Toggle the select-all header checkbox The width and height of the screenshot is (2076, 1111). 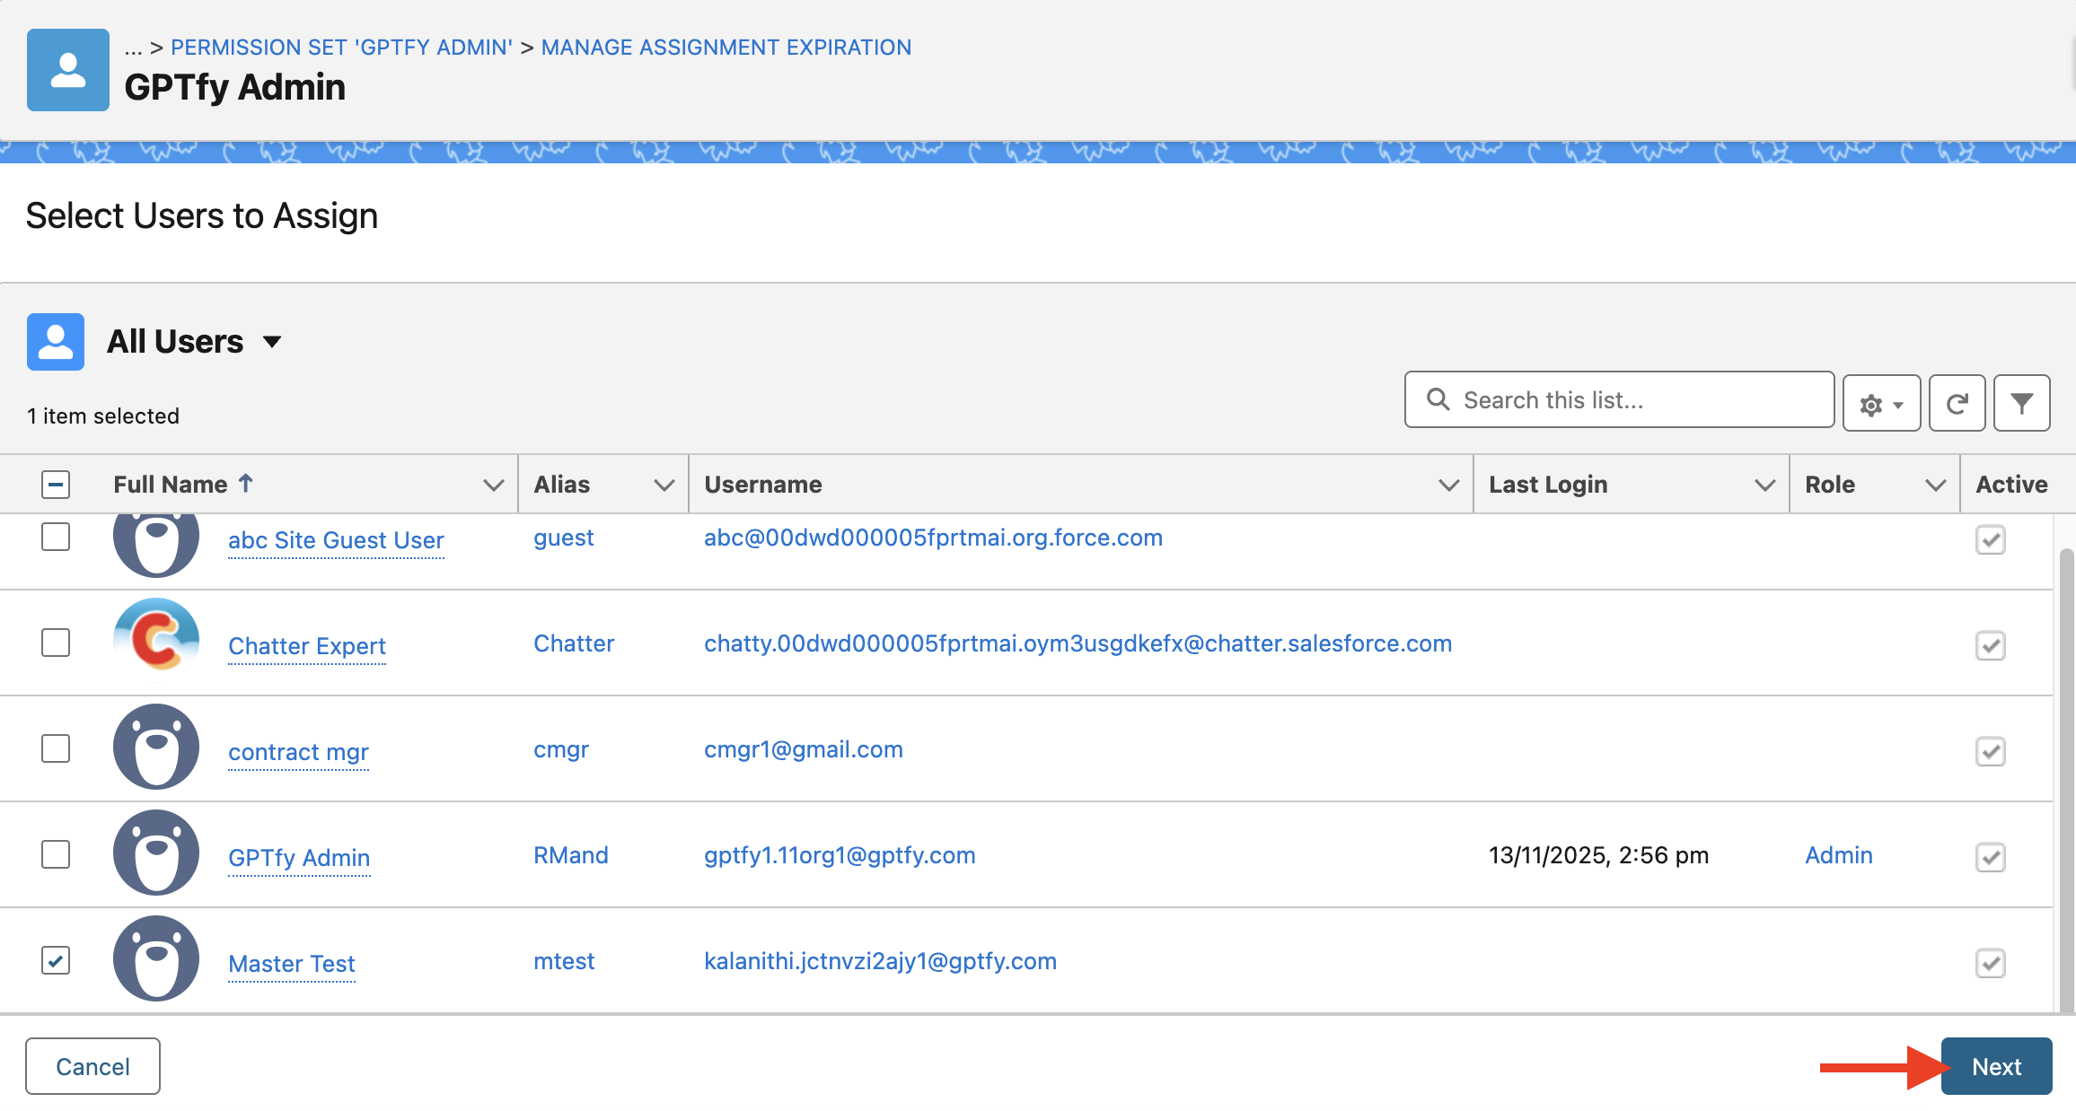click(56, 485)
